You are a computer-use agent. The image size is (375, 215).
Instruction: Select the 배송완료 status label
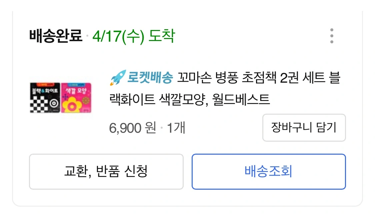tap(56, 36)
